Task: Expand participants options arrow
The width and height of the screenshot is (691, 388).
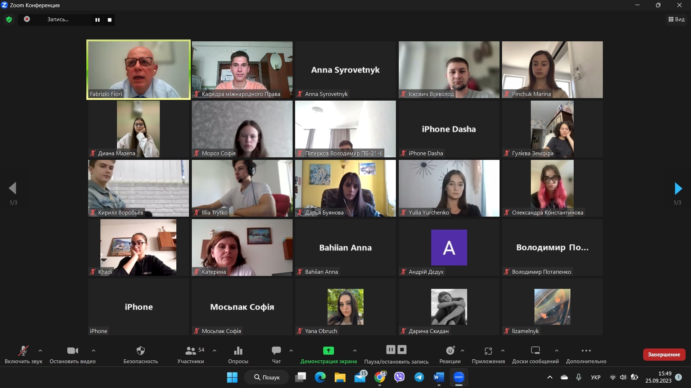Action: click(214, 350)
